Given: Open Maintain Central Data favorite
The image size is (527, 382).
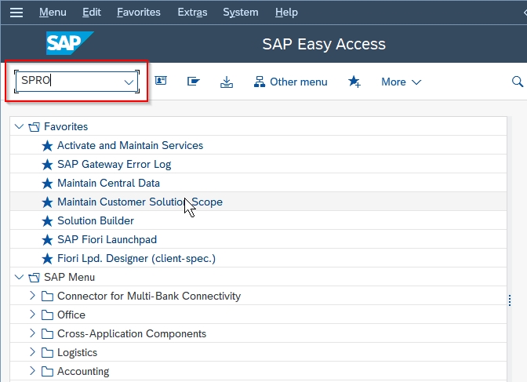Looking at the screenshot, I should point(108,184).
